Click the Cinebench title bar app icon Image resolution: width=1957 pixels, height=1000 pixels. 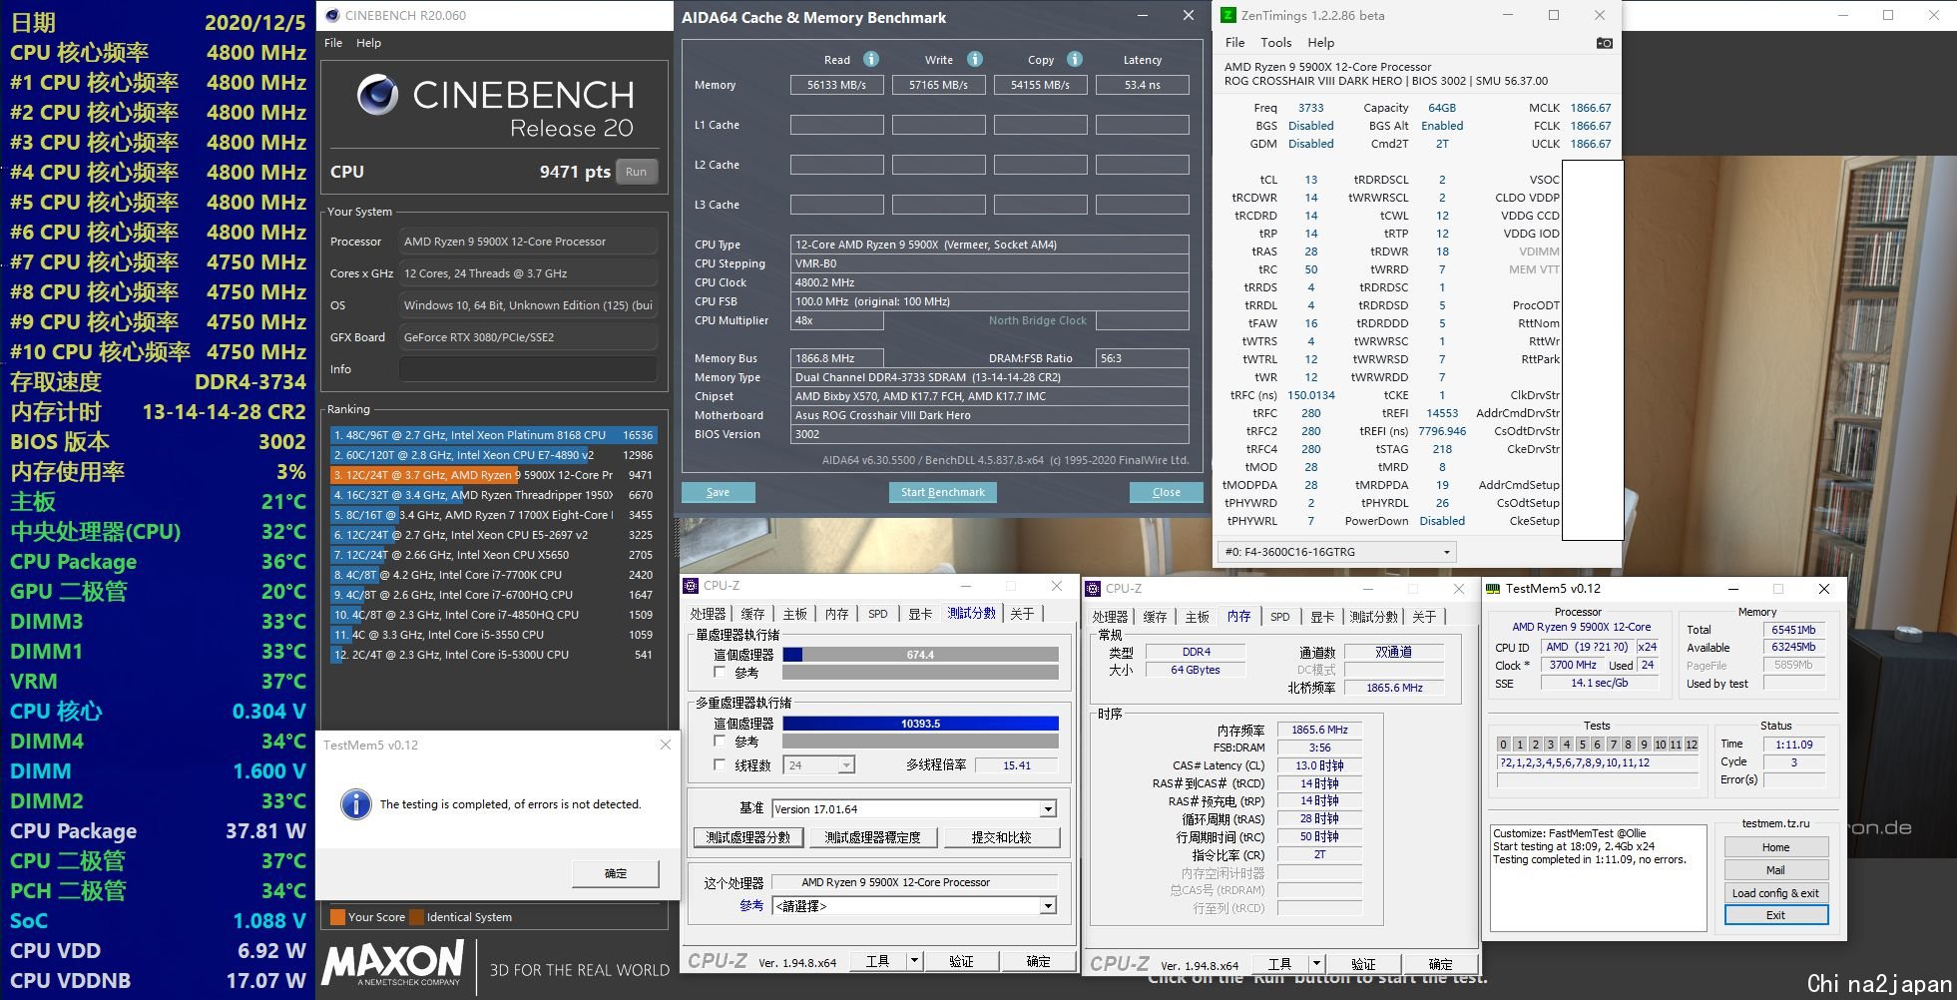coord(332,15)
